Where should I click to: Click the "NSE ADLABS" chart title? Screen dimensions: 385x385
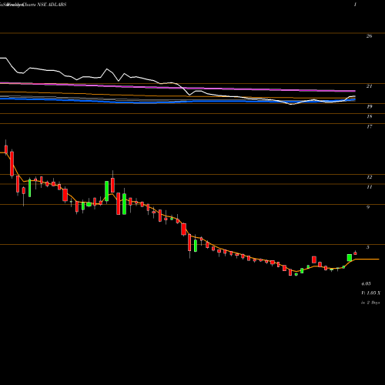click(x=52, y=5)
